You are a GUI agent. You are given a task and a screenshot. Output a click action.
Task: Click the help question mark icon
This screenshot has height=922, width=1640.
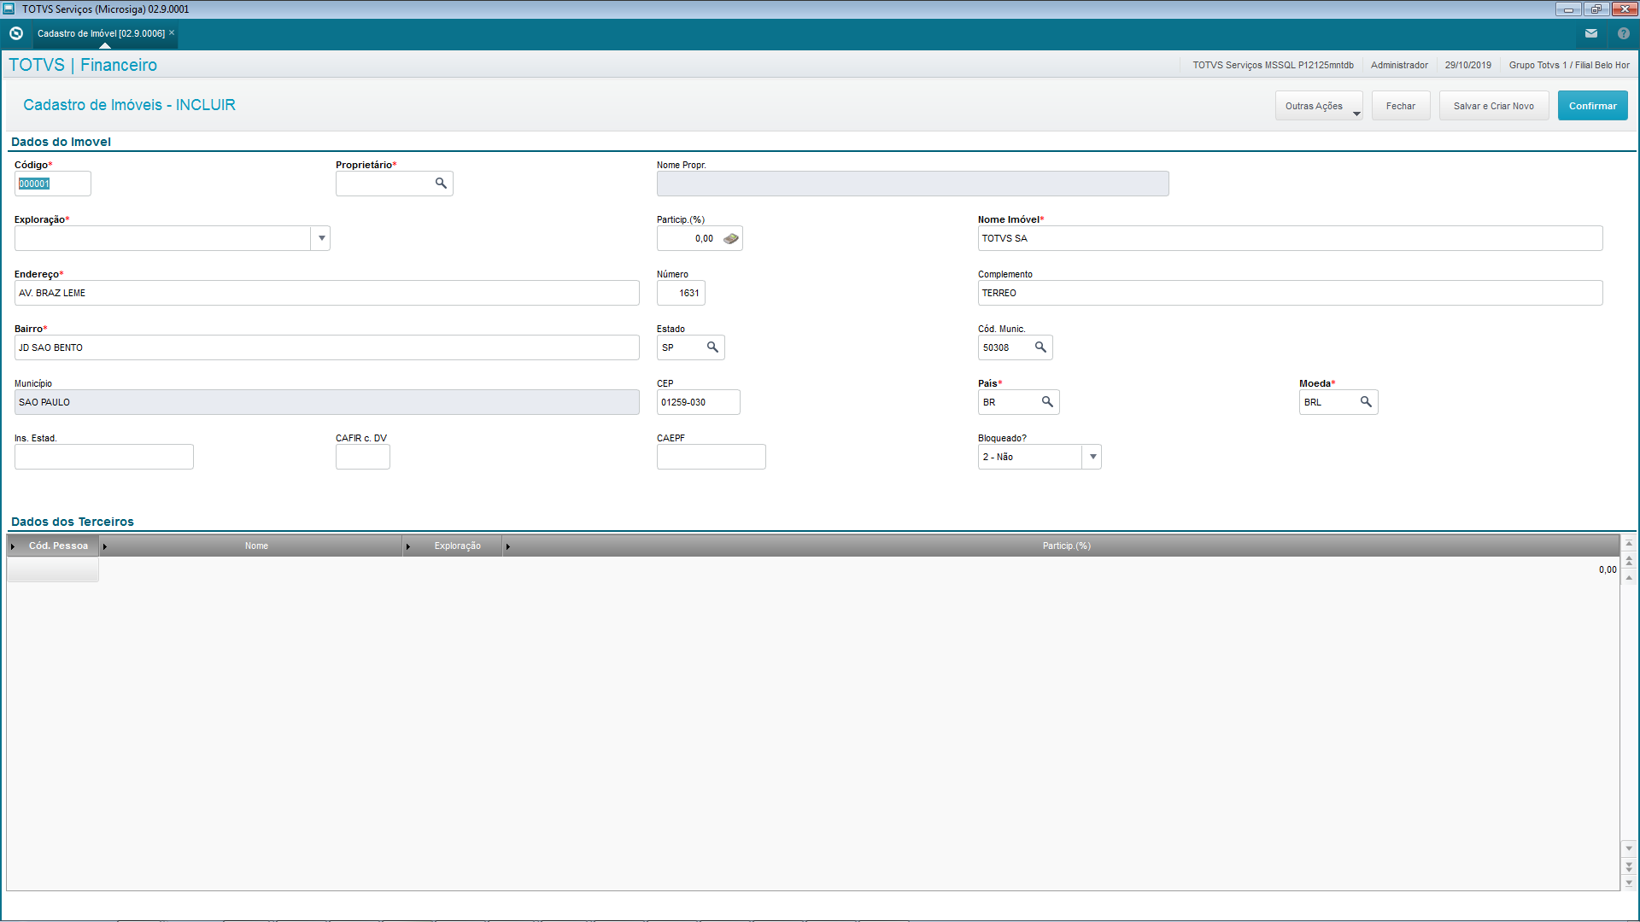tap(1624, 33)
